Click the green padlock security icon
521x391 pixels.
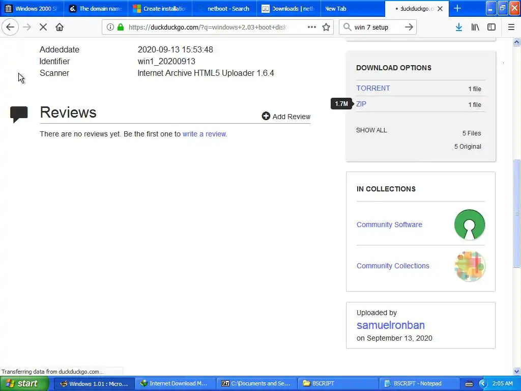tap(121, 27)
